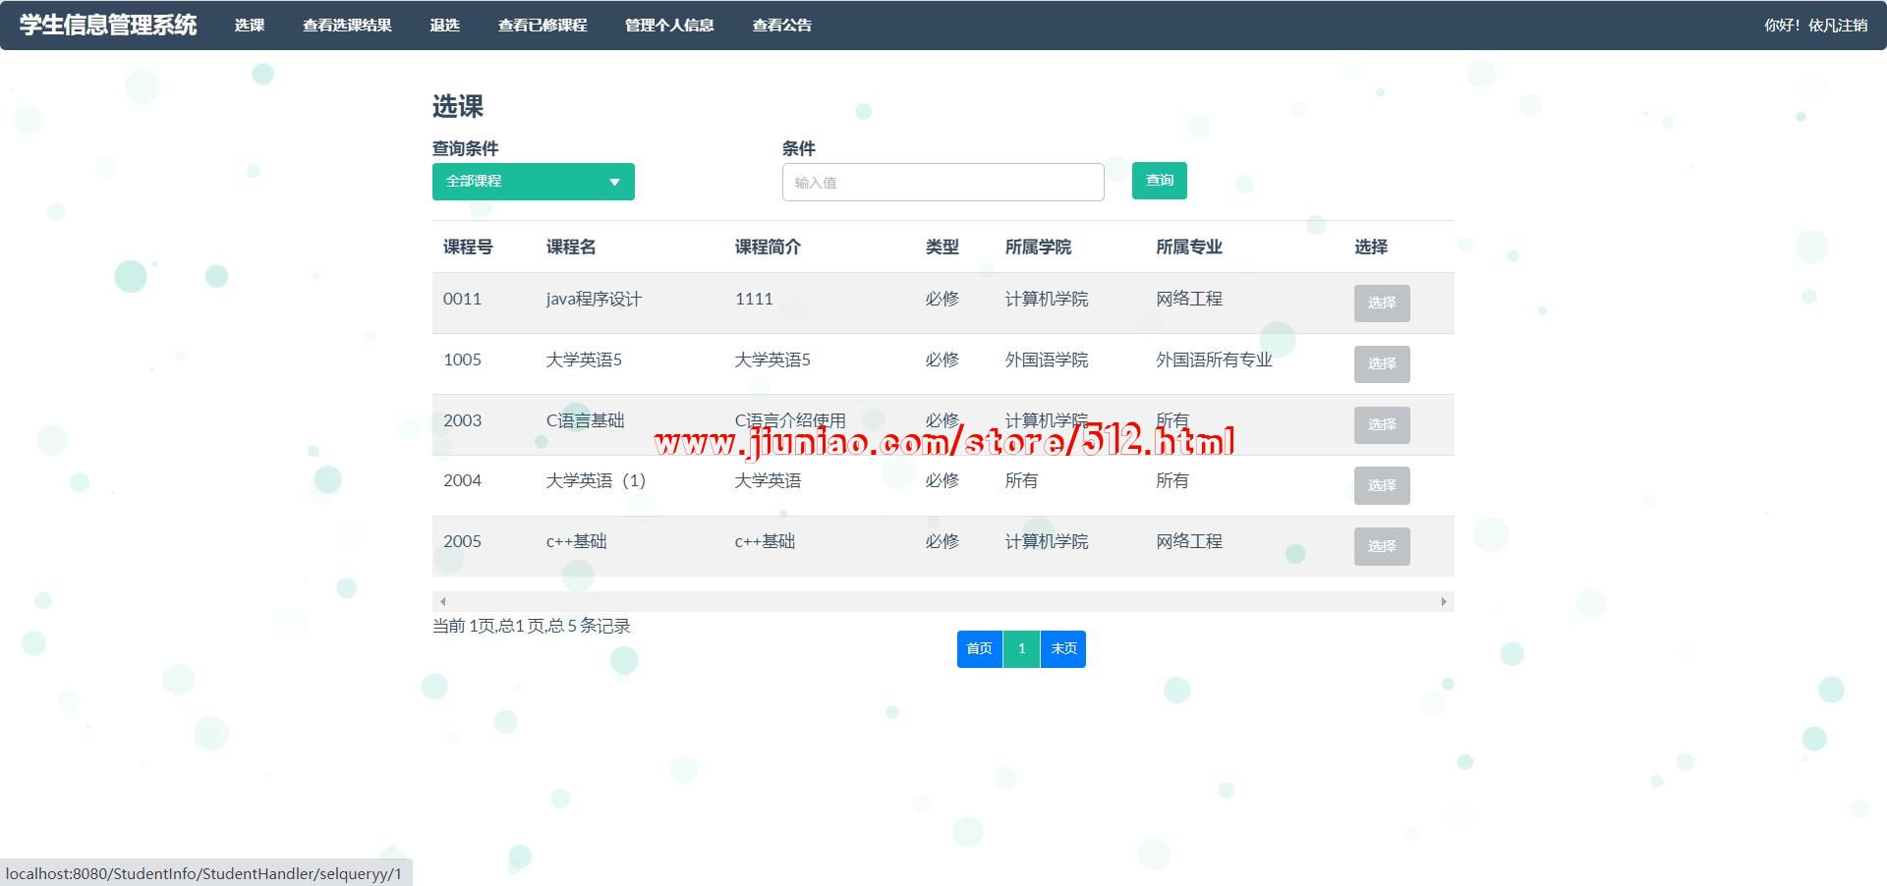This screenshot has width=1887, height=886.
Task: Go to 首页 first page in pagination
Action: pyautogui.click(x=979, y=649)
